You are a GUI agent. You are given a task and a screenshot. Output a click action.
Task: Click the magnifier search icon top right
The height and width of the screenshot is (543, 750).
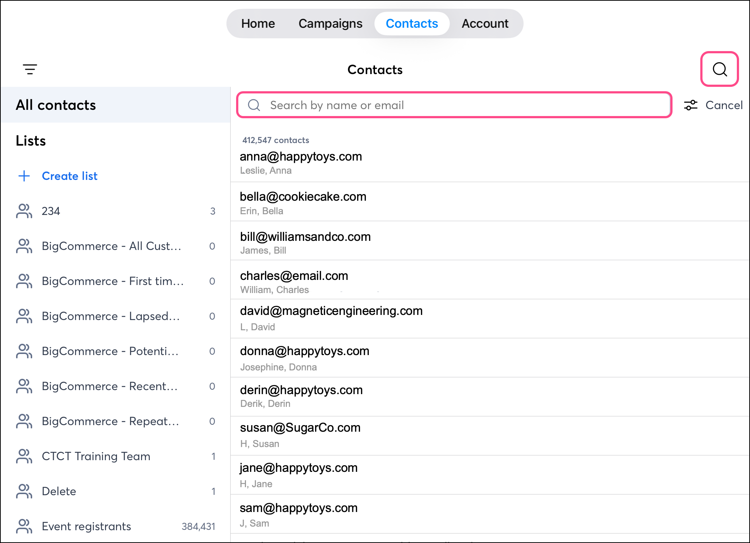click(719, 69)
